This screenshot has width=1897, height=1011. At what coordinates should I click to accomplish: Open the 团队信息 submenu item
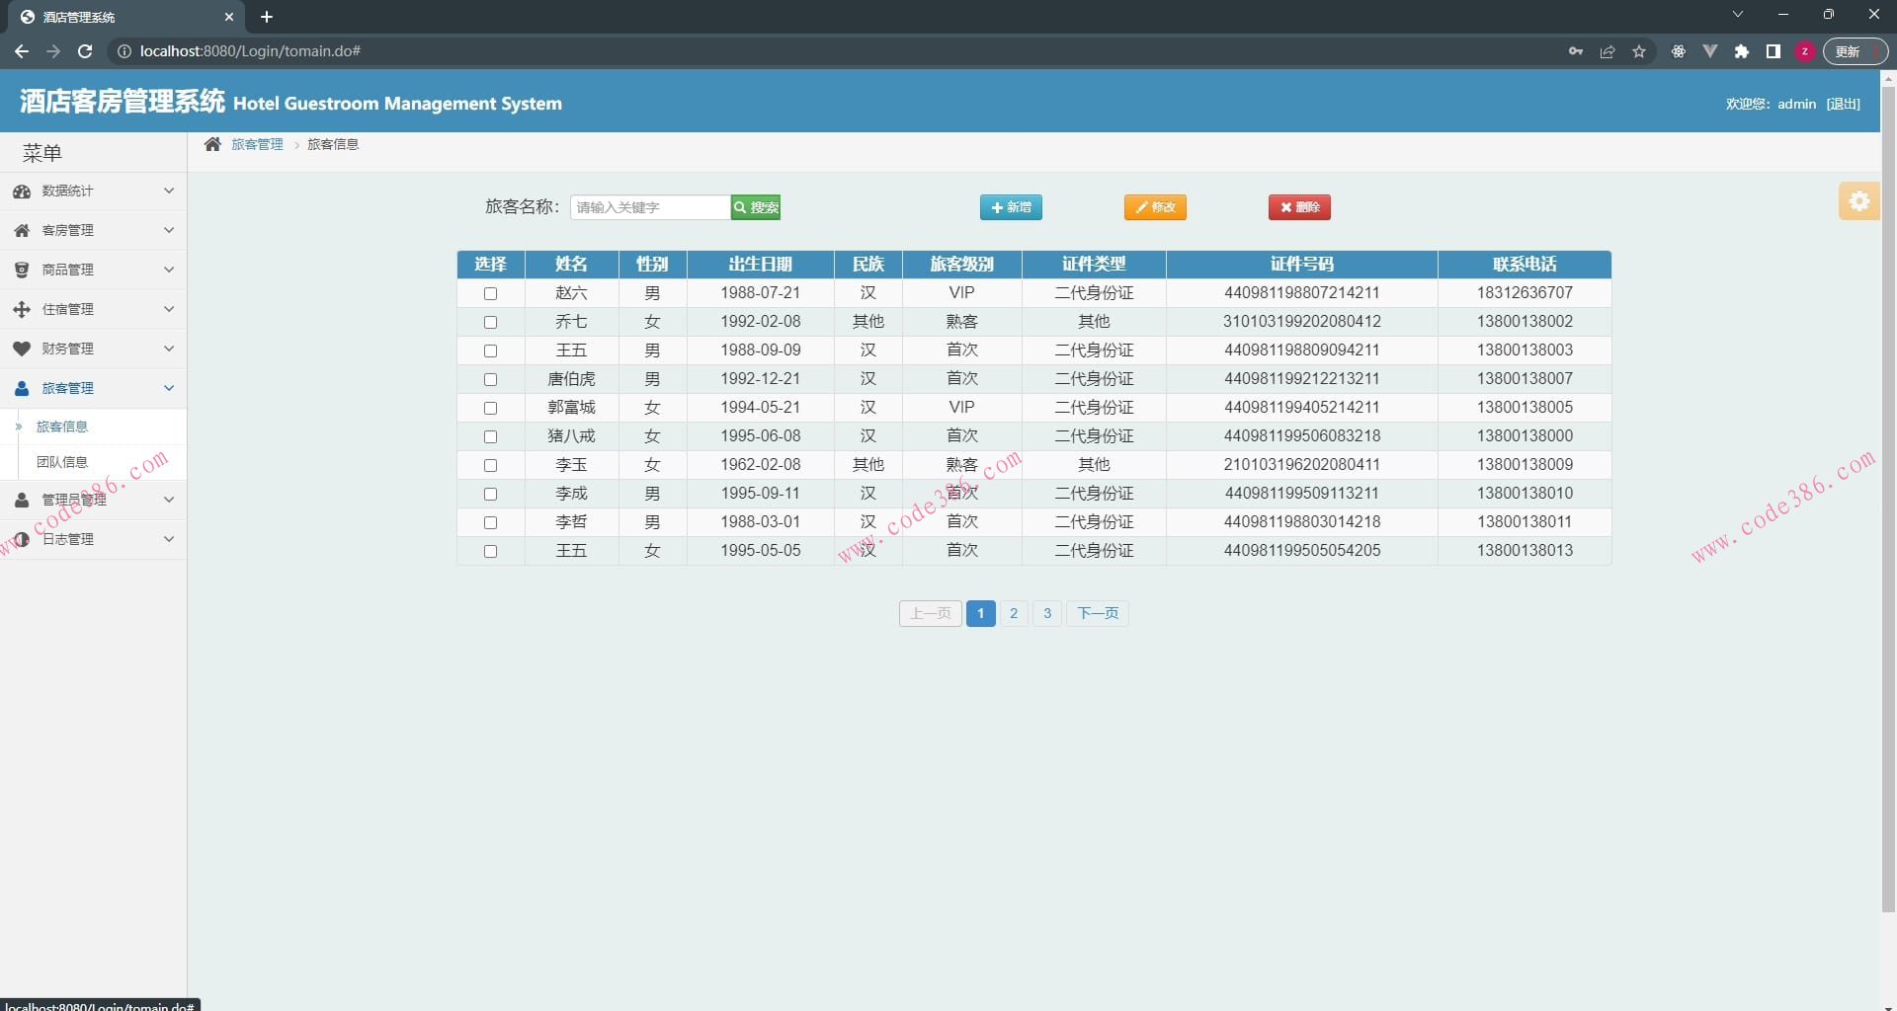click(x=62, y=462)
